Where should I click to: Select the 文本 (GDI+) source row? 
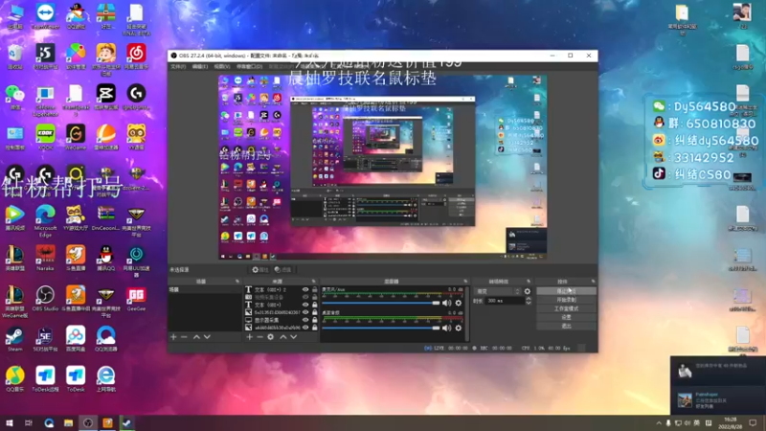(281, 305)
